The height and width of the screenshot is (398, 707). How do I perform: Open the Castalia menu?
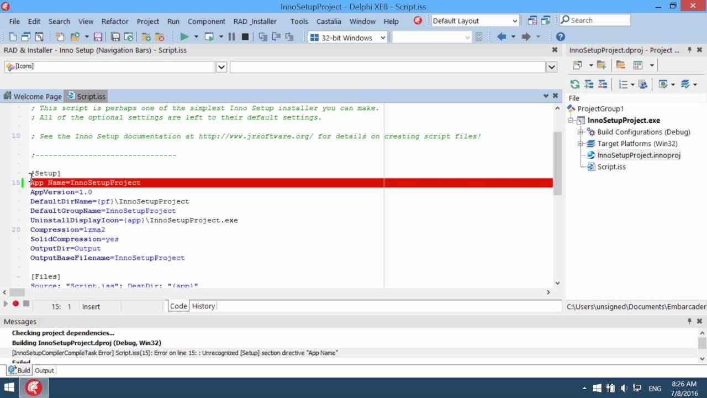[x=329, y=21]
